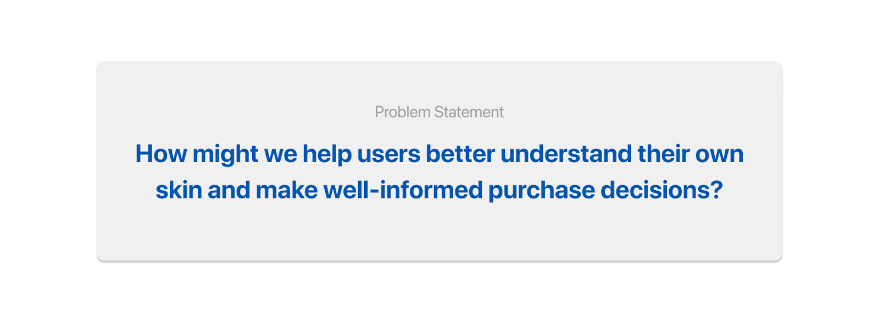
Task: Click the word 'we' in the headline
Action: click(281, 156)
